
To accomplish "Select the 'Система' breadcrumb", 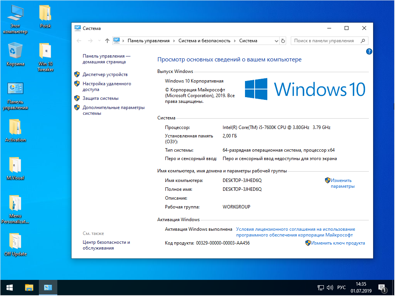I will point(248,41).
